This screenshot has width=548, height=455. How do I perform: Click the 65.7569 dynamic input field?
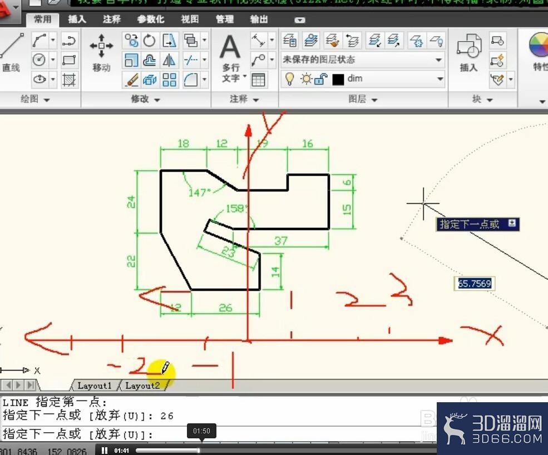click(x=475, y=283)
